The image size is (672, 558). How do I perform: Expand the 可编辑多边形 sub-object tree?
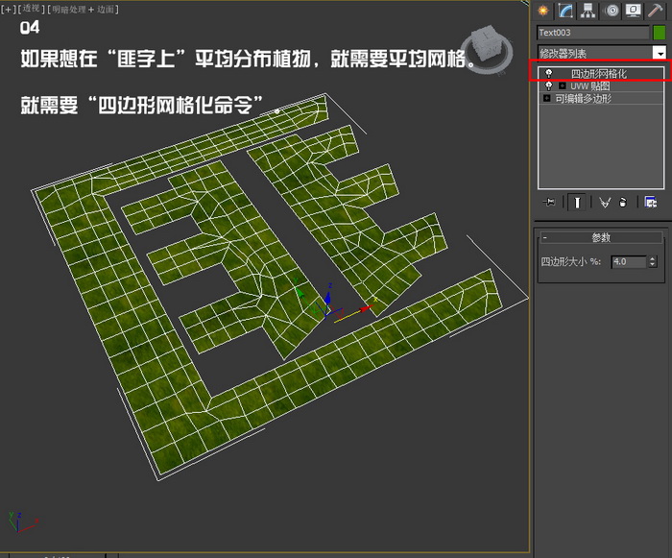546,98
